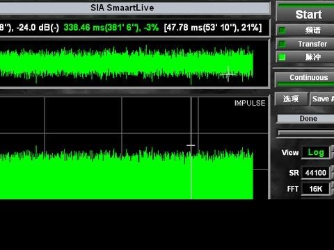Click the bracketed 47.78 ms readout

pyautogui.click(x=213, y=28)
